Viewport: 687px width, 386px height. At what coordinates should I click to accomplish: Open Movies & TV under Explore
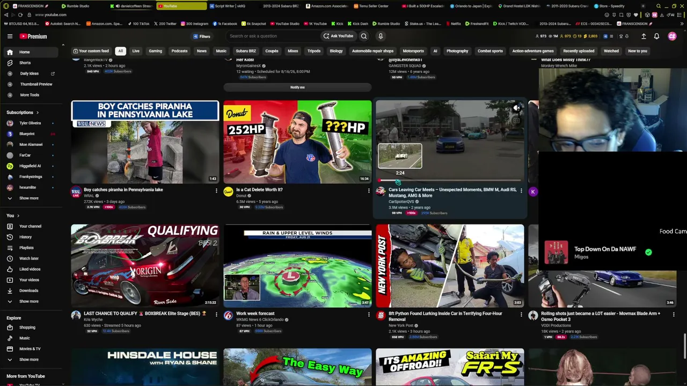pyautogui.click(x=30, y=349)
